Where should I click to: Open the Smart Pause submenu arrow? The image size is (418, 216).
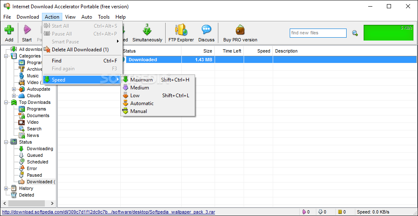(117, 41)
